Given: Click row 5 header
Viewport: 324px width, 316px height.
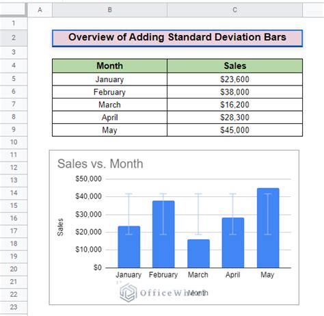Looking at the screenshot, I should point(14,79).
